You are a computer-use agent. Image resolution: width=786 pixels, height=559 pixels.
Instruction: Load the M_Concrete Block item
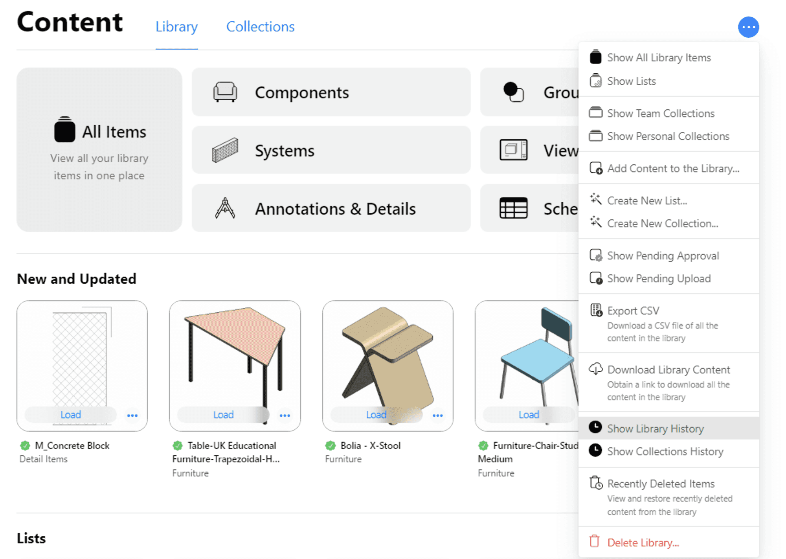[71, 415]
